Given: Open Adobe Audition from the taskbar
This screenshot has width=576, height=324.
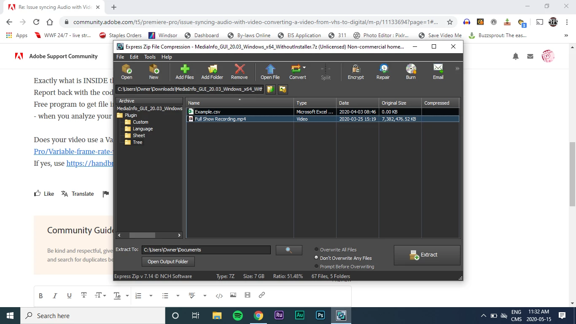Looking at the screenshot, I should tap(299, 315).
